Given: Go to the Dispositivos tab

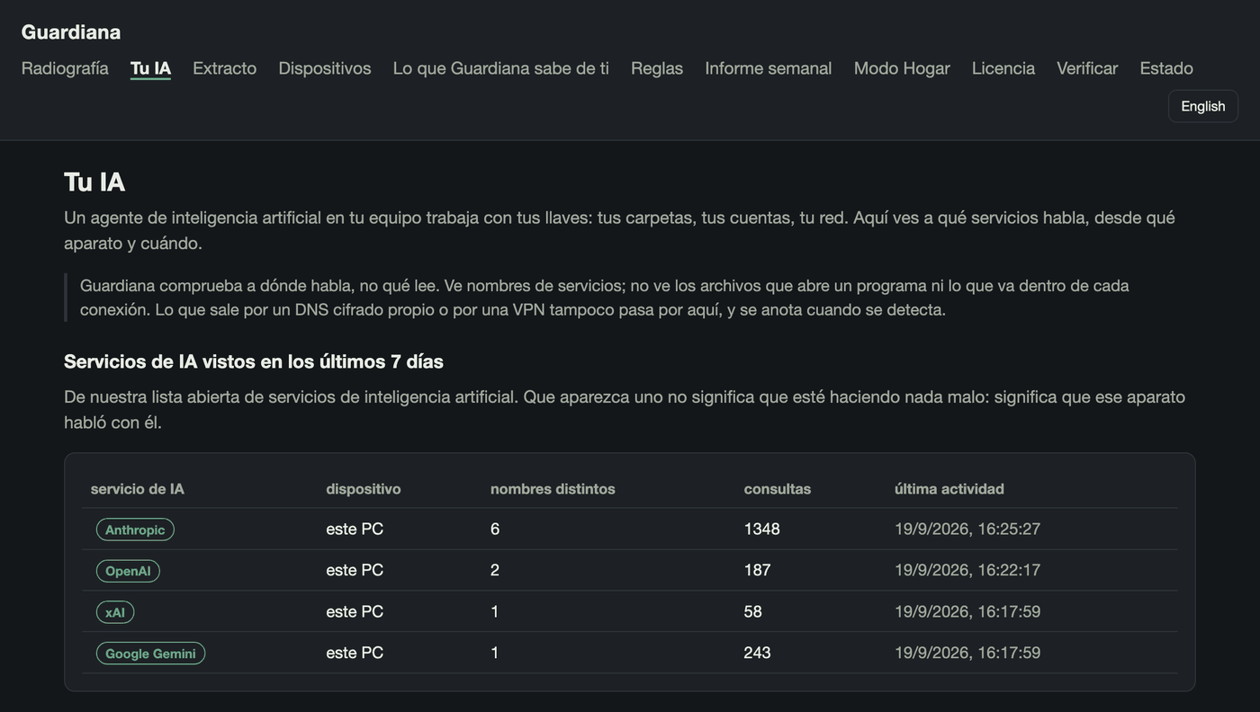Looking at the screenshot, I should click(x=325, y=68).
